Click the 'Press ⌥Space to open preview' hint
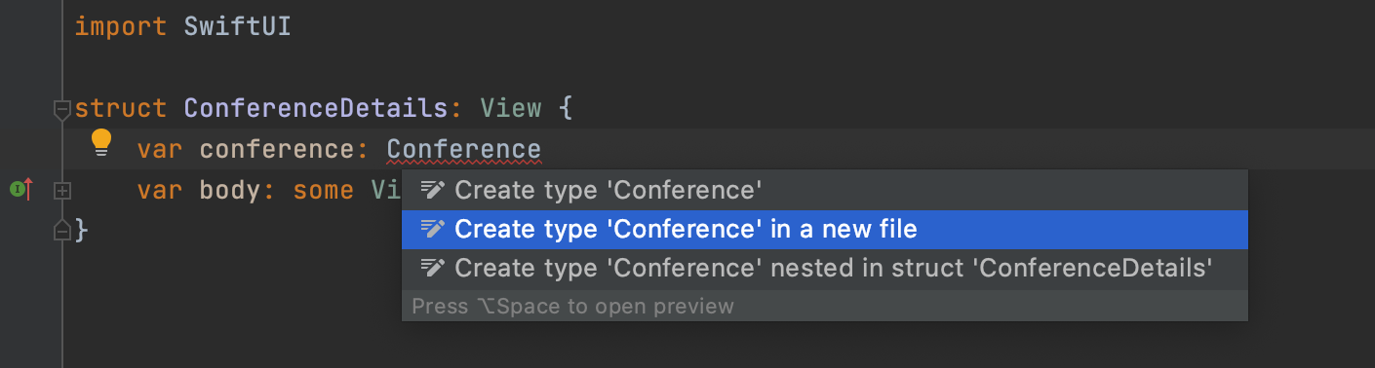Screen dimensions: 1375x368 pyautogui.click(x=572, y=307)
